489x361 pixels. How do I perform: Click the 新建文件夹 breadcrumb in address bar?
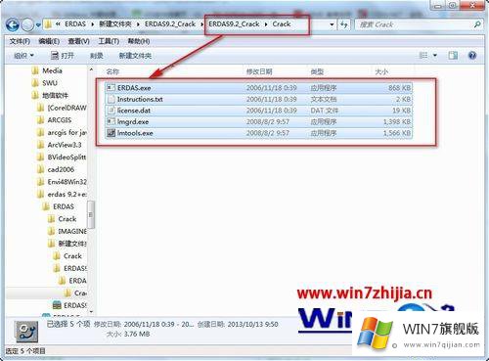pyautogui.click(x=115, y=24)
